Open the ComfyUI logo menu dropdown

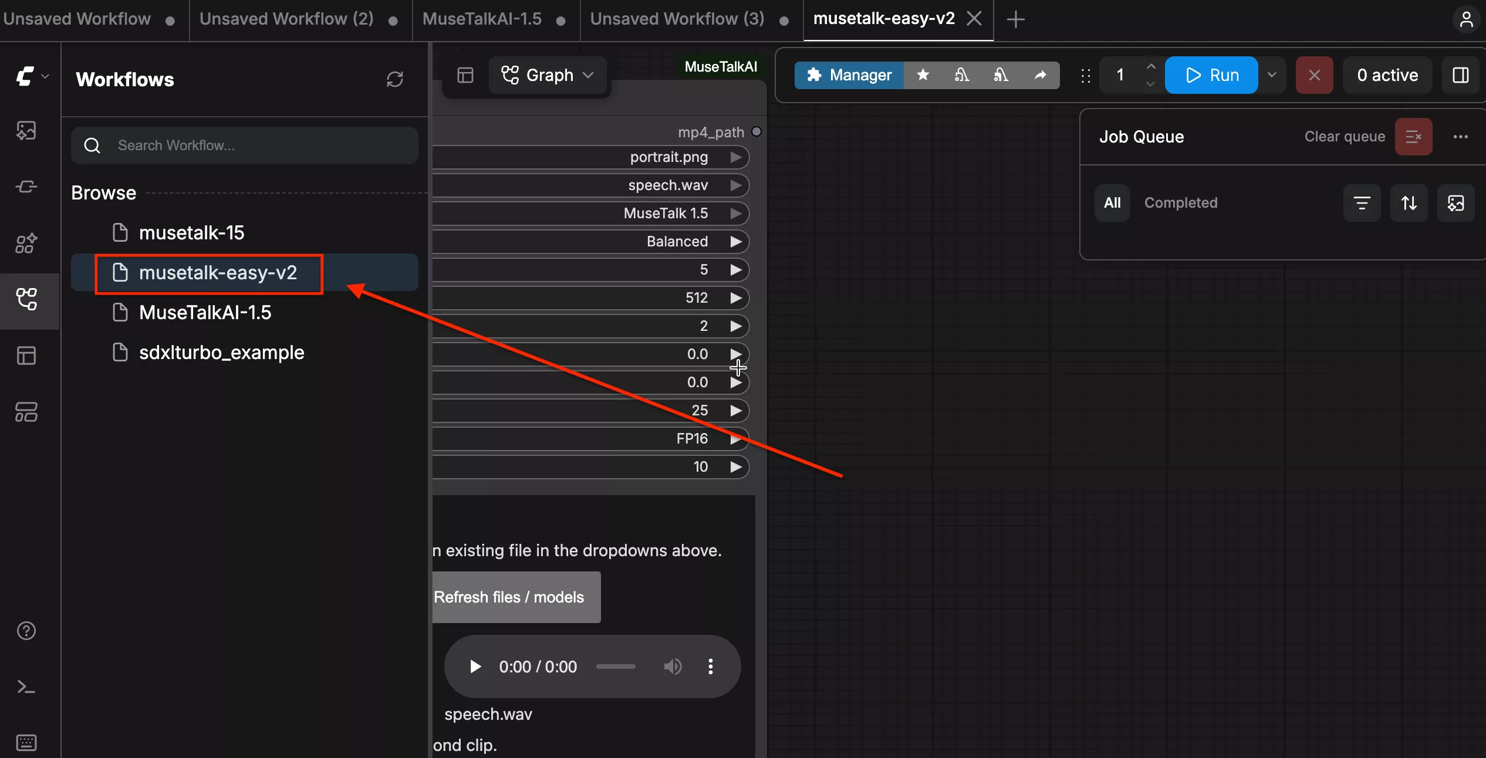[31, 76]
